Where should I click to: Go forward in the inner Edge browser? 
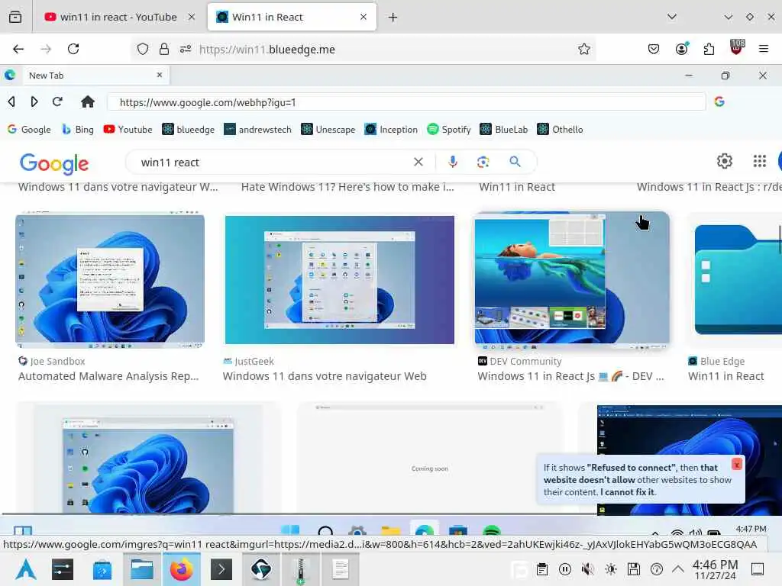34,101
